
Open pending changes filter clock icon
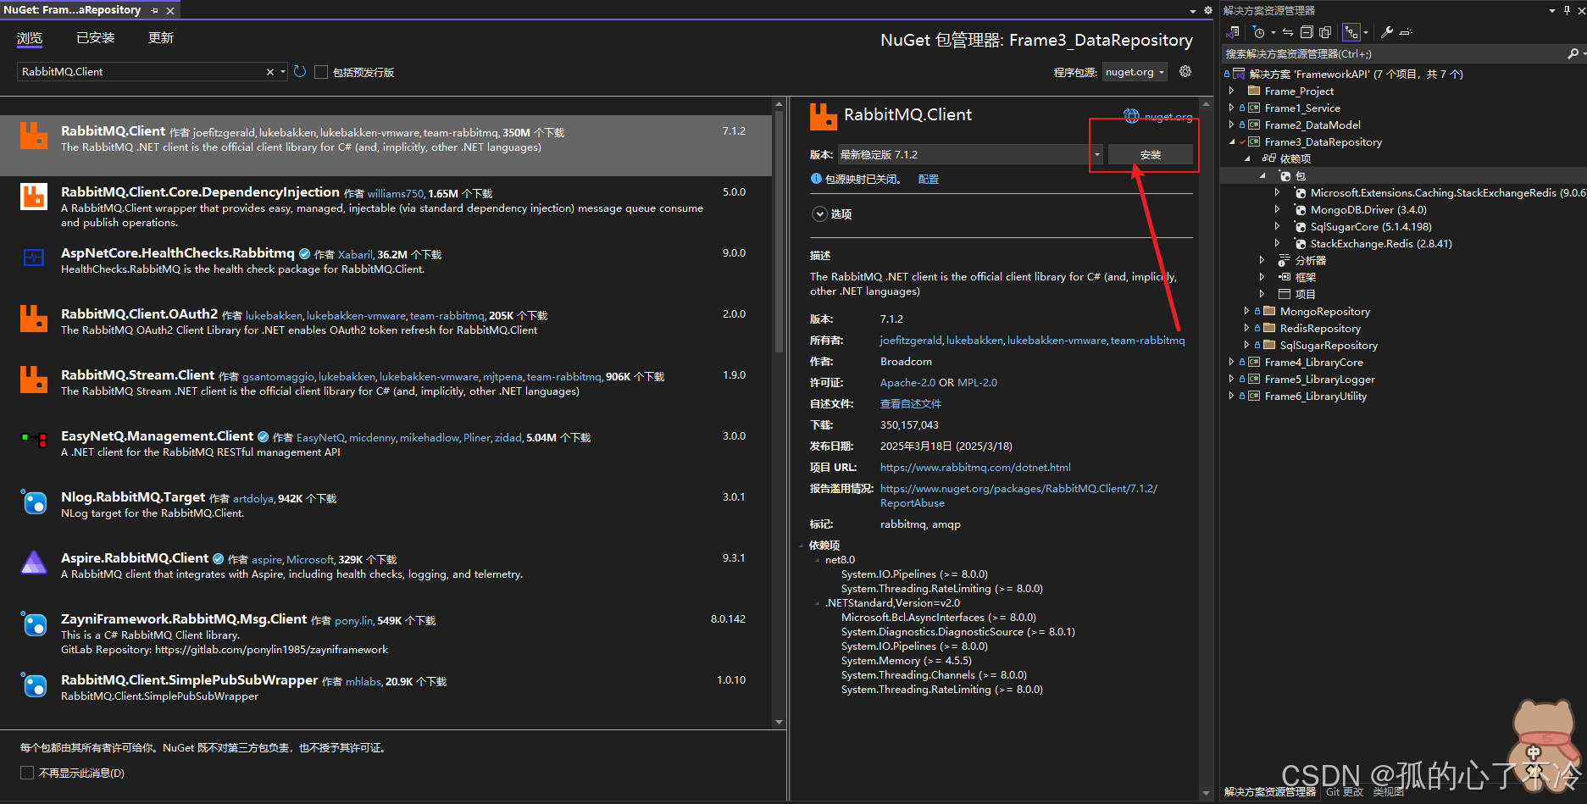click(1259, 32)
